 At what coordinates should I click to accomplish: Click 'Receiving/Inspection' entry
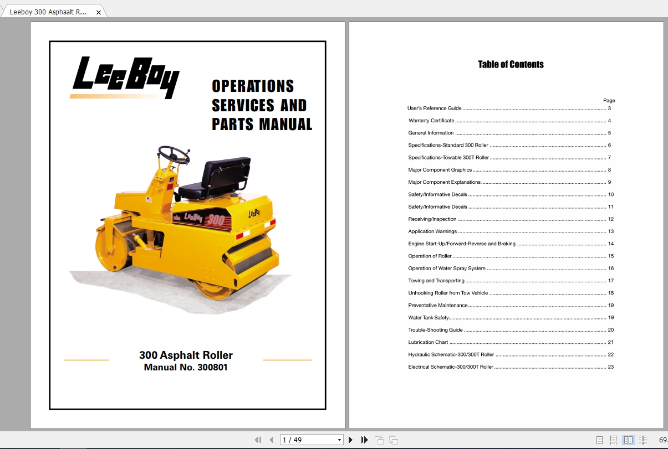click(510, 219)
